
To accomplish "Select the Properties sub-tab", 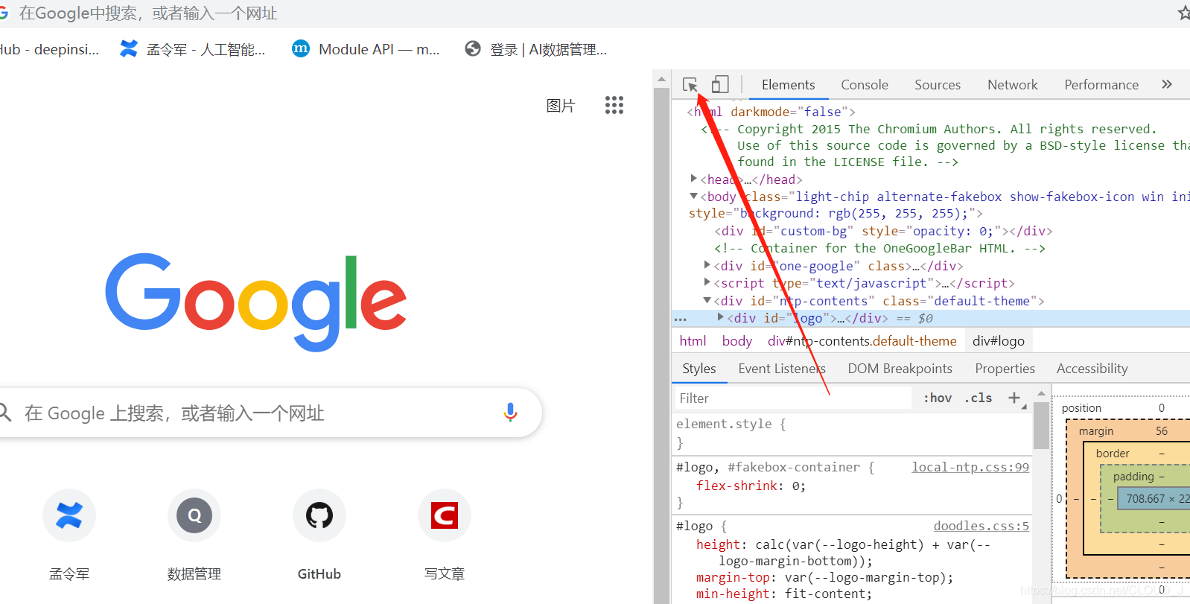I will 1005,369.
